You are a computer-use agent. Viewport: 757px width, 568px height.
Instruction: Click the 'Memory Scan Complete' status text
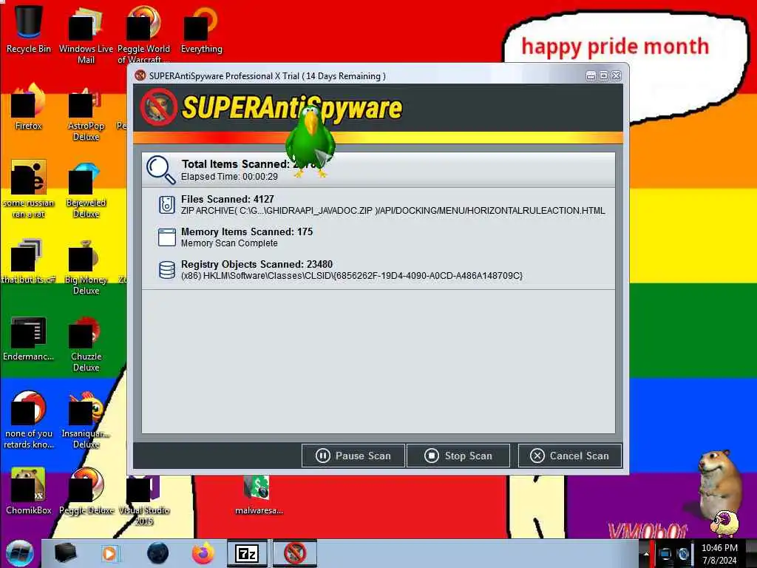229,243
